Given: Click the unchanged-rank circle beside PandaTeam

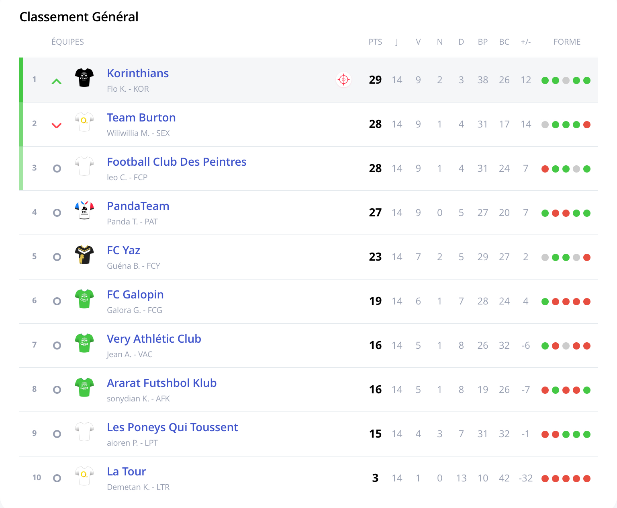Looking at the screenshot, I should [x=57, y=213].
